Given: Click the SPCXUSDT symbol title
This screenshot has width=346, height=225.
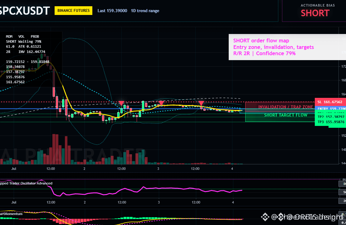Looking at the screenshot, I should [25, 11].
